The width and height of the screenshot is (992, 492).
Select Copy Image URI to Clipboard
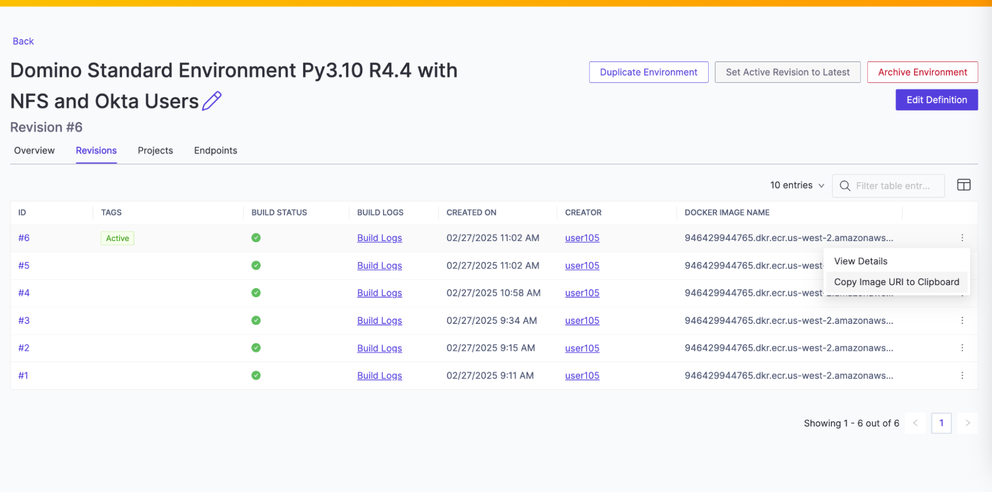(x=897, y=282)
